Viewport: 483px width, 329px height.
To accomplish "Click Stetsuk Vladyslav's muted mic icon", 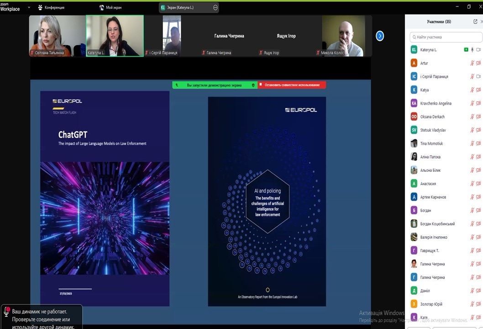I will 472,130.
